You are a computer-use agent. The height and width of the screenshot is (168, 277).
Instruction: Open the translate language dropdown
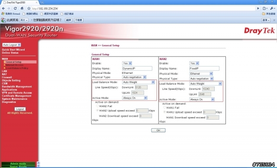24,20
